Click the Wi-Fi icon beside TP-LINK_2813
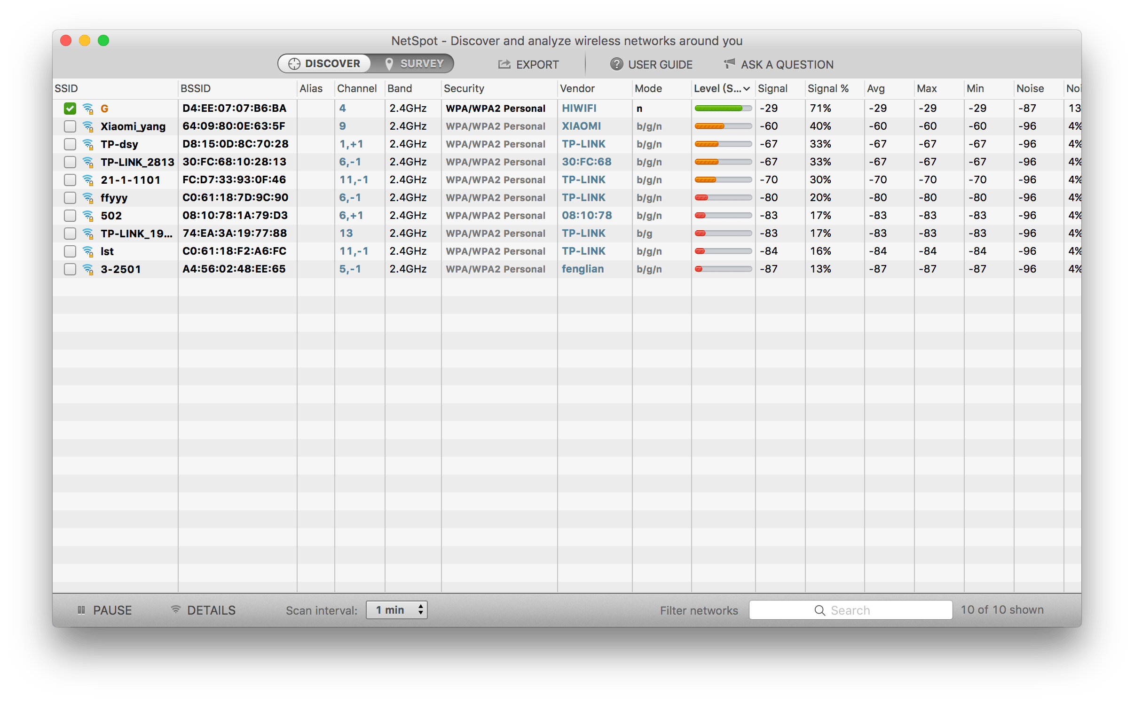 pos(88,162)
